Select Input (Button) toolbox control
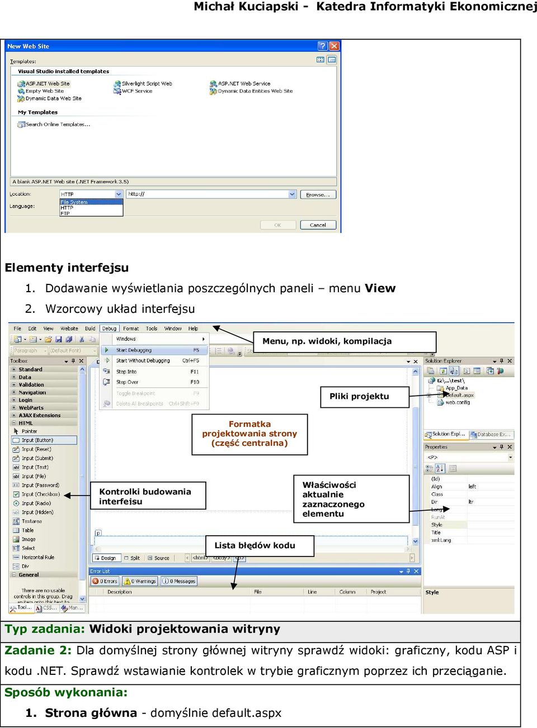The height and width of the screenshot is (728, 537). [x=44, y=440]
